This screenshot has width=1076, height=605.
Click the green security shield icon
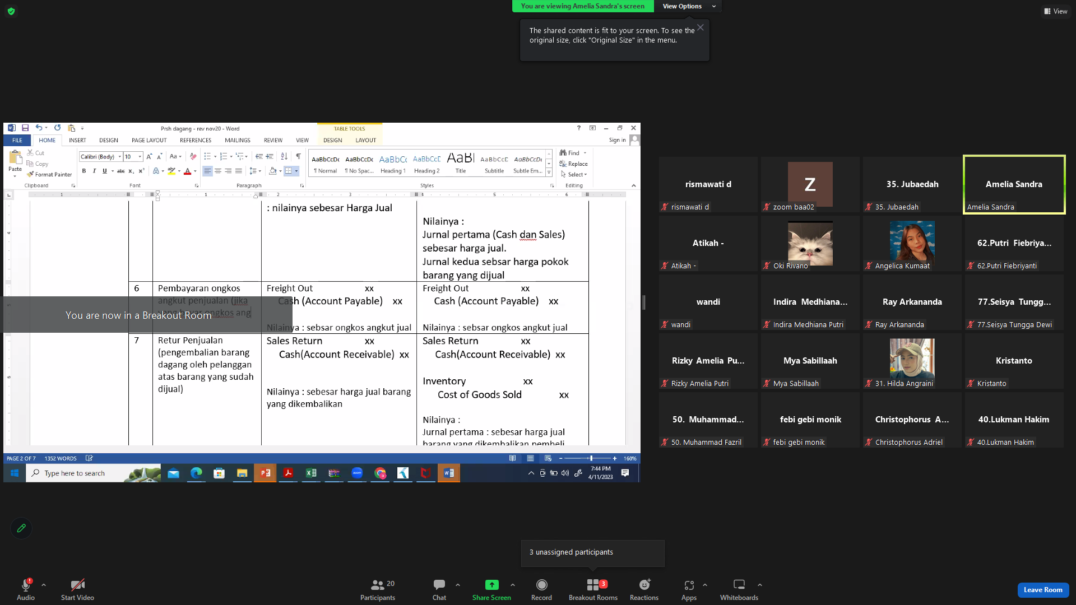[11, 11]
